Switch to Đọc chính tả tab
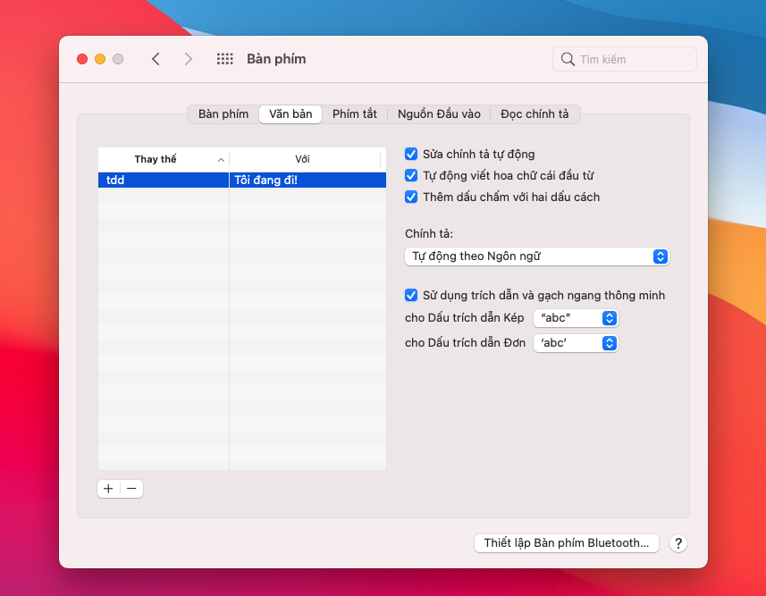Viewport: 766px width, 596px height. click(535, 113)
